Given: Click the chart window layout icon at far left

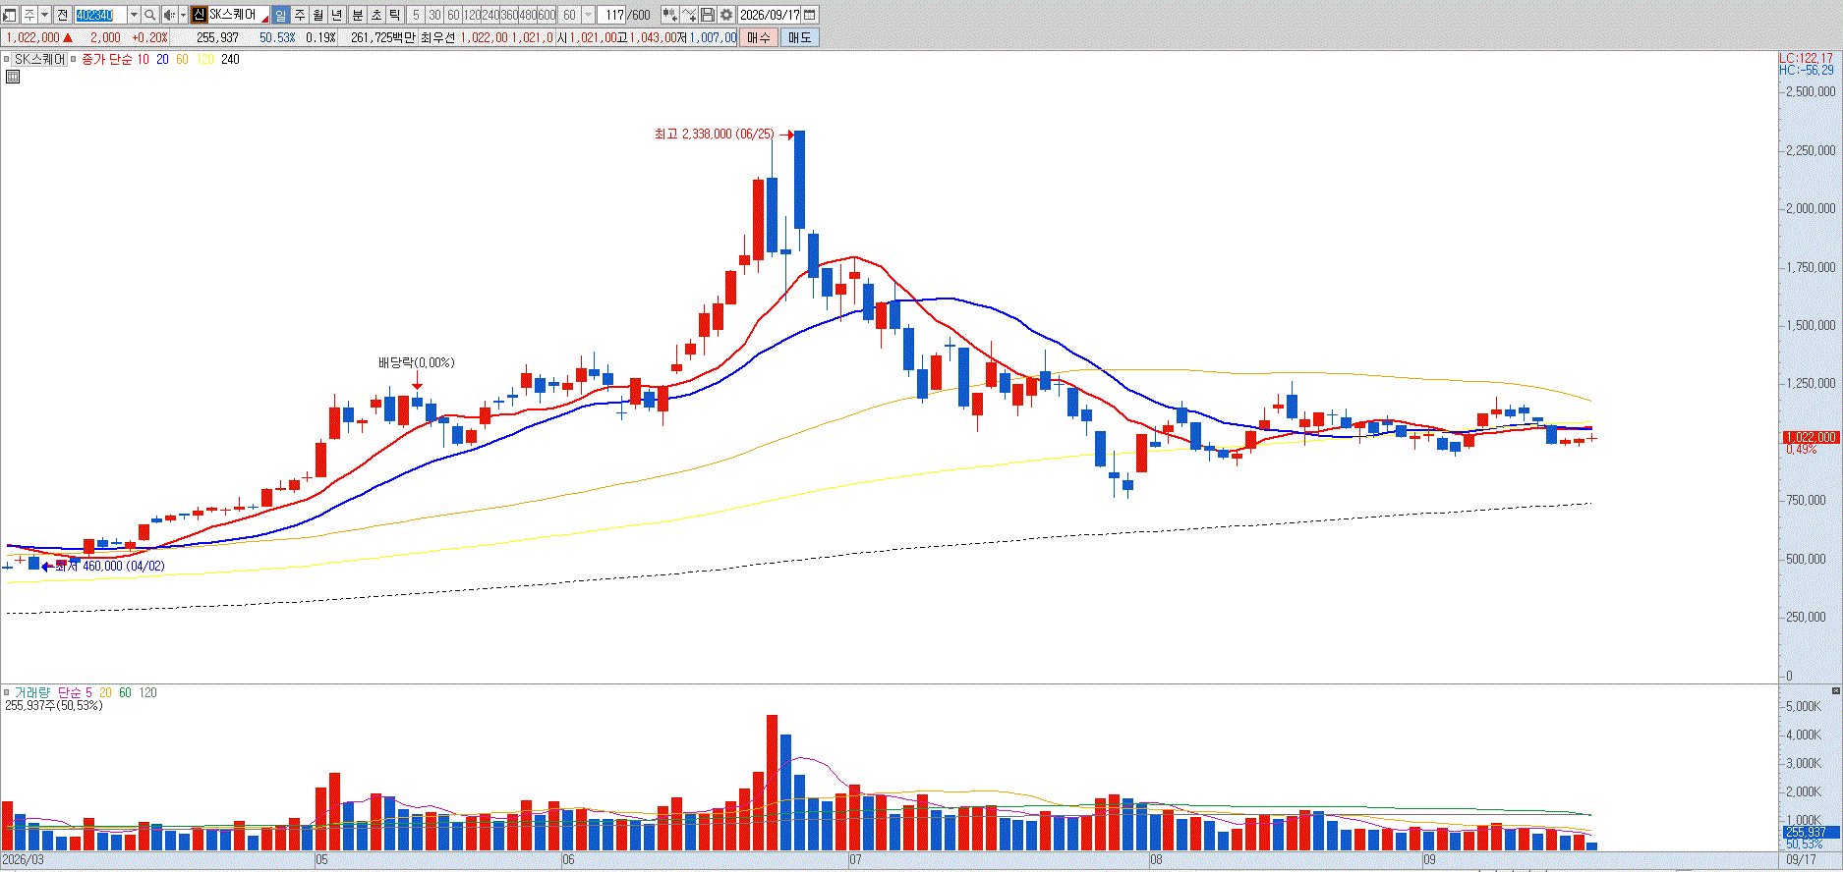Looking at the screenshot, I should [x=9, y=15].
